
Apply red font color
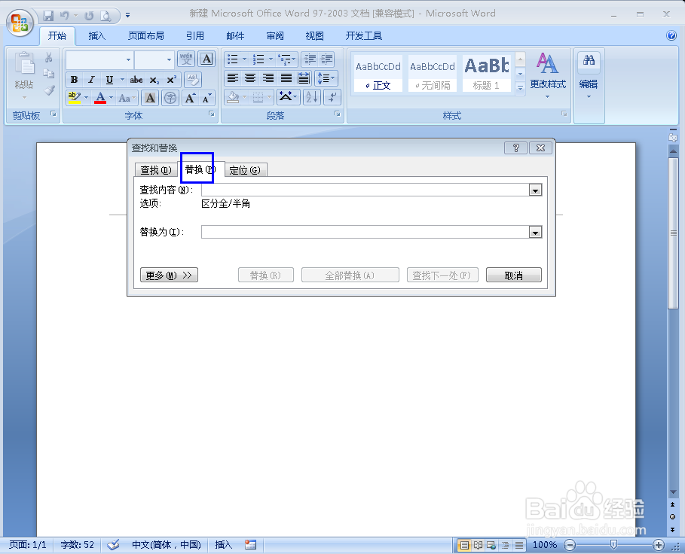tap(100, 97)
